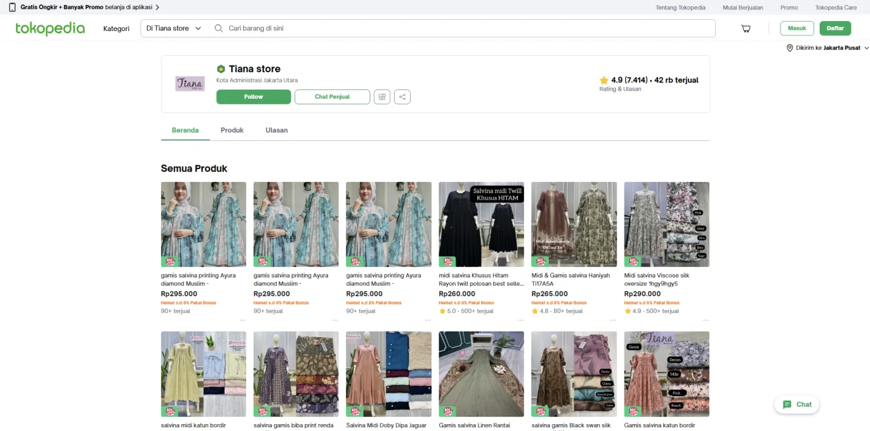Click the yellow star rating icon
This screenshot has width=870, height=431.
[603, 80]
